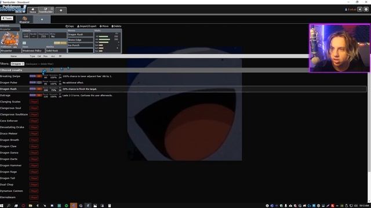
Task: Open the Gender detail field
Action: coord(34,36)
